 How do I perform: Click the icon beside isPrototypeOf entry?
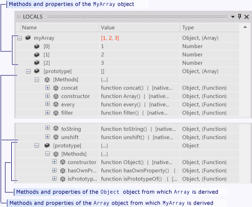63,179
